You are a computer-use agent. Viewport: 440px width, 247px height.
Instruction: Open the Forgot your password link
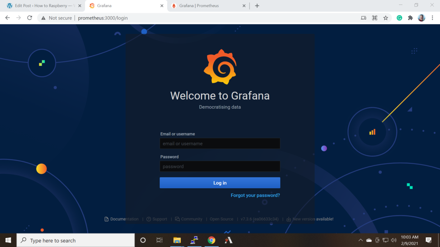[255, 195]
